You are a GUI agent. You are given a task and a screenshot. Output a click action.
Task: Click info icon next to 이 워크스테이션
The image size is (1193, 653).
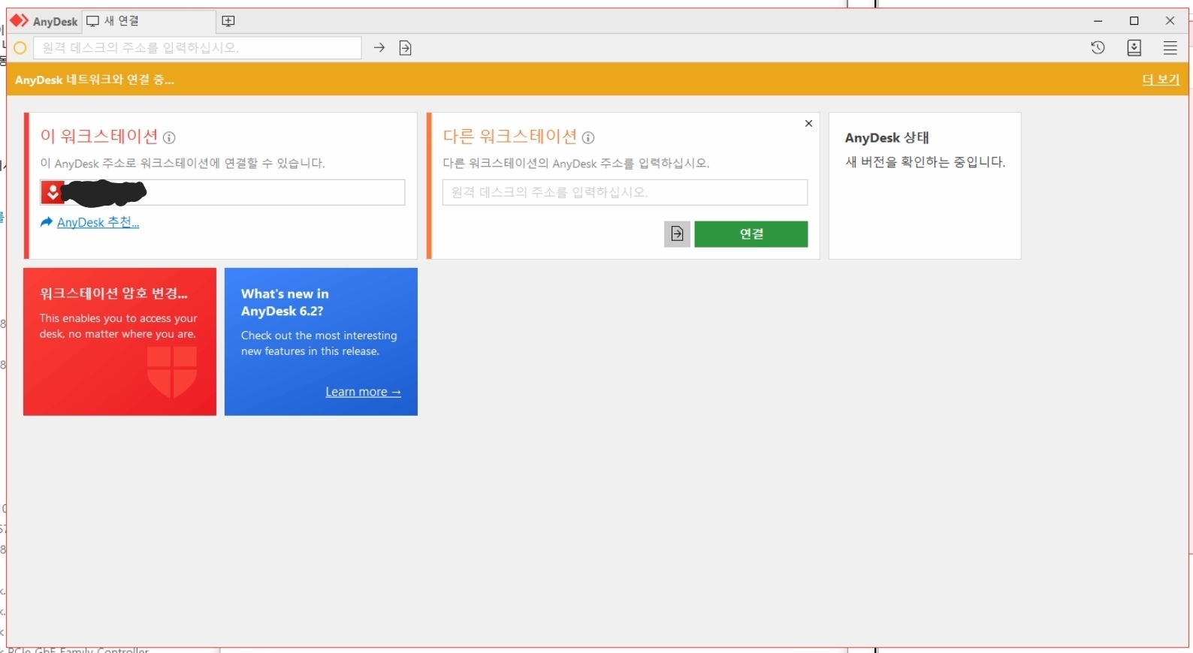169,137
